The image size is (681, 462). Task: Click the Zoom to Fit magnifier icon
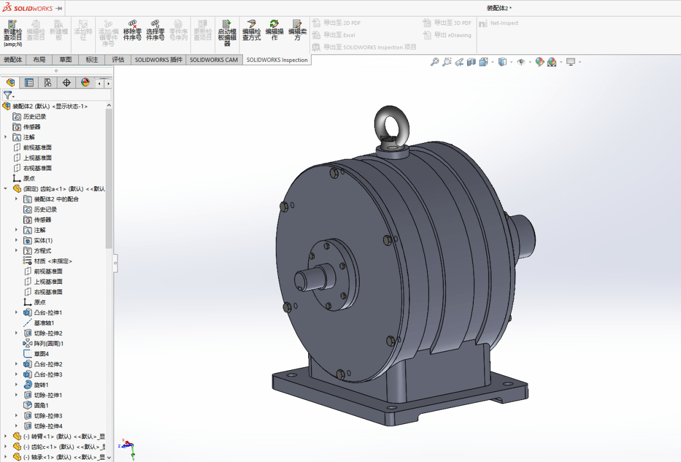pos(435,62)
